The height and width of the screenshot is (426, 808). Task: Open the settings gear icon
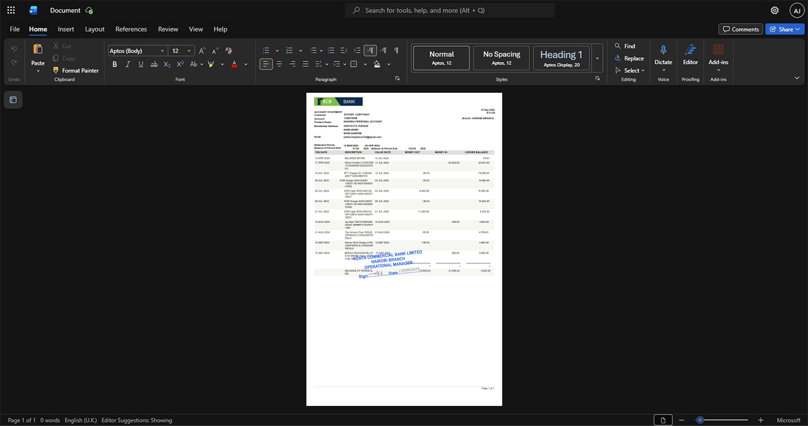775,10
